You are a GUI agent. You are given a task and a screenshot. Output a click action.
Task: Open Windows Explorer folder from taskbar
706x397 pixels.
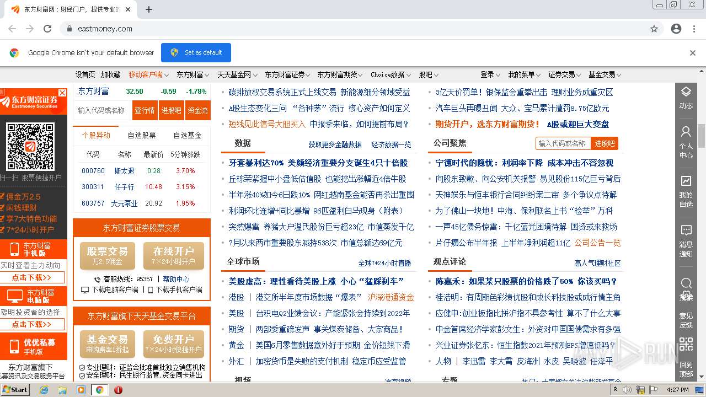click(x=62, y=390)
